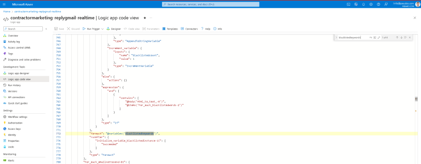
Task: Click the Code view toolbar button
Action: click(x=131, y=29)
